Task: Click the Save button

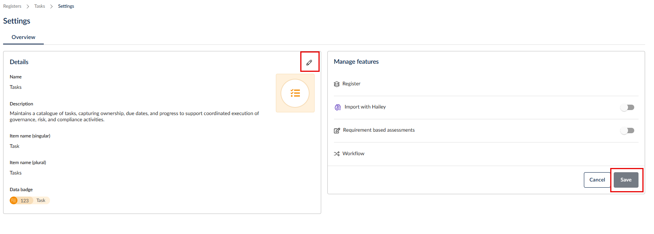Action: [626, 180]
